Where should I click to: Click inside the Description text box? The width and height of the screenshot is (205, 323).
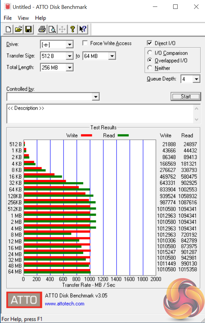(x=100, y=114)
